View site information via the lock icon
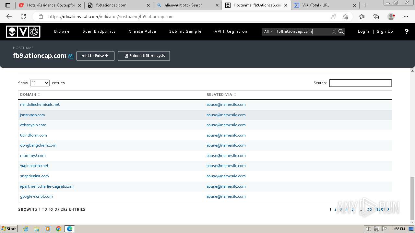This screenshot has height=233, width=415. click(x=41, y=17)
